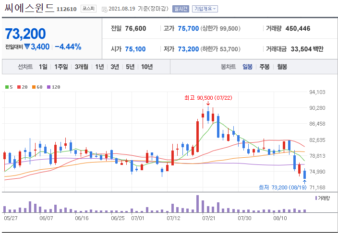Select the 10년 line chart tab
338x233 pixels.
pos(147,67)
